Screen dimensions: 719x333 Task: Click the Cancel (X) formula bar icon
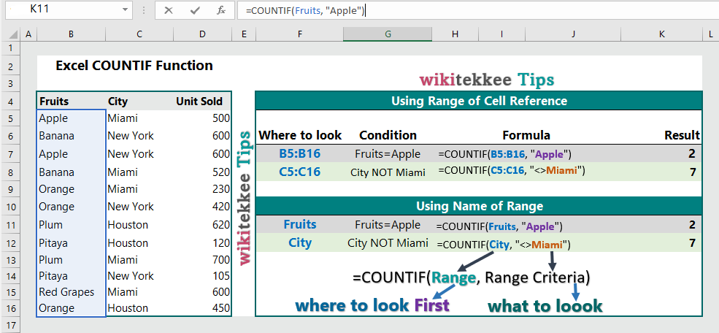pyautogui.click(x=169, y=10)
